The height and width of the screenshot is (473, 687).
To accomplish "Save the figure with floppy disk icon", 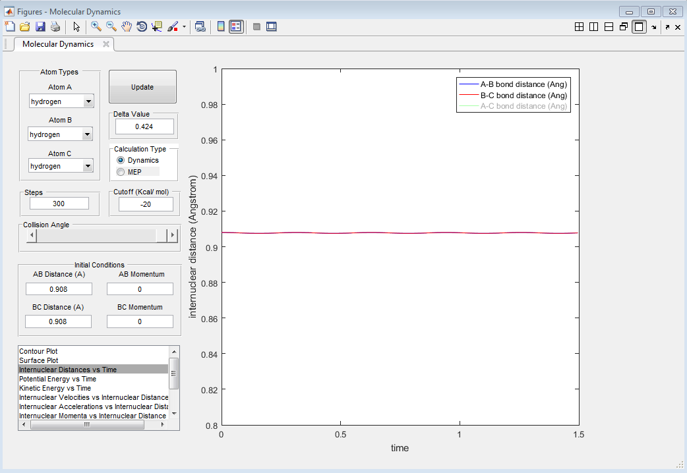I will (x=40, y=27).
